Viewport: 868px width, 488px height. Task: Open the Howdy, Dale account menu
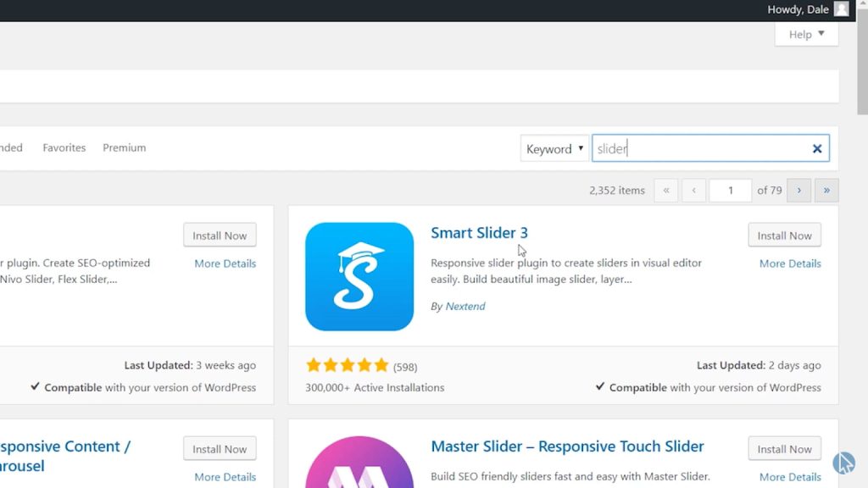click(x=798, y=9)
